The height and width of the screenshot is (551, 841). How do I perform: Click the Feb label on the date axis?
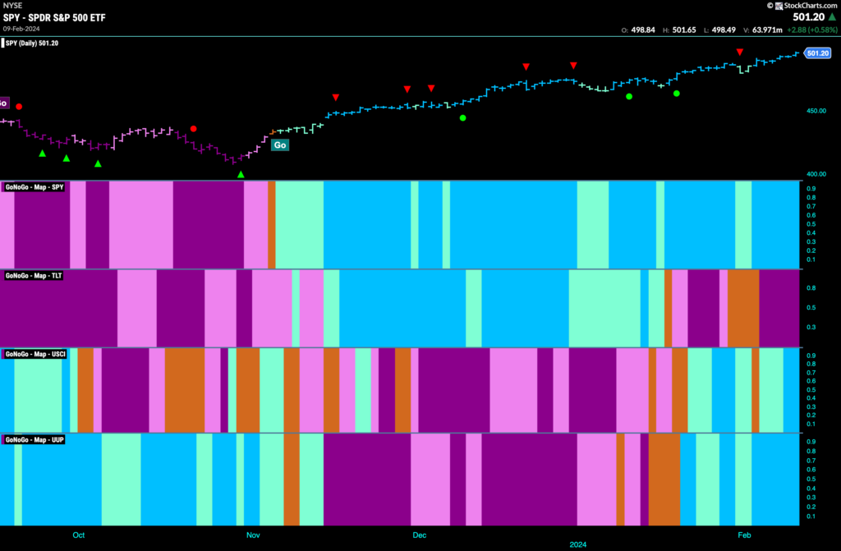pyautogui.click(x=744, y=535)
